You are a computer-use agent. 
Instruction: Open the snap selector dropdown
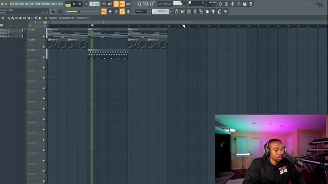point(141,11)
